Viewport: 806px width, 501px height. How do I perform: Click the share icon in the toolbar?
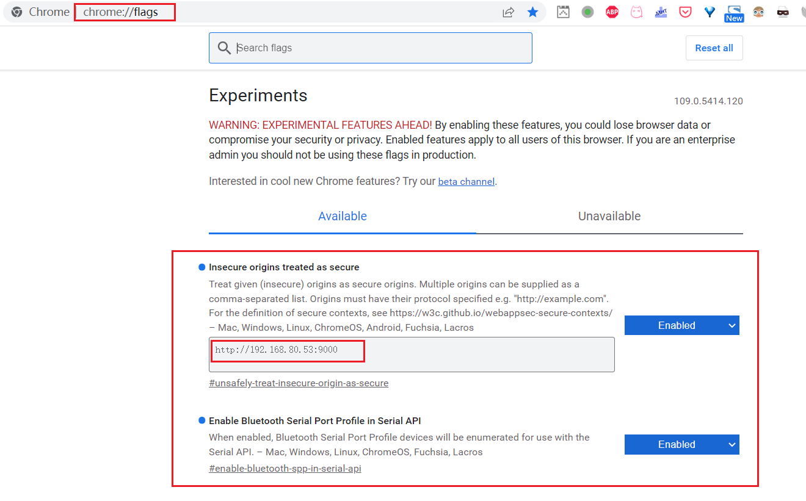(x=508, y=12)
